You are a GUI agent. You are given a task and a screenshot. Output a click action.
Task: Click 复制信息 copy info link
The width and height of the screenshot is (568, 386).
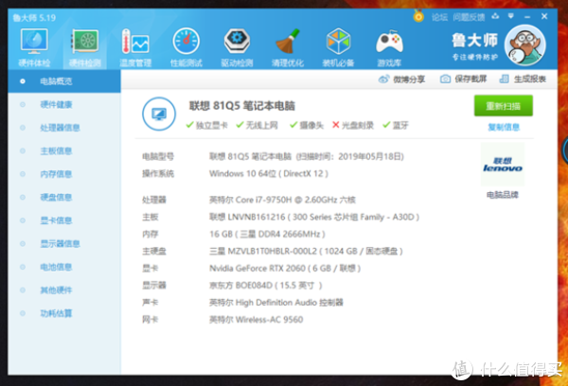pyautogui.click(x=504, y=127)
